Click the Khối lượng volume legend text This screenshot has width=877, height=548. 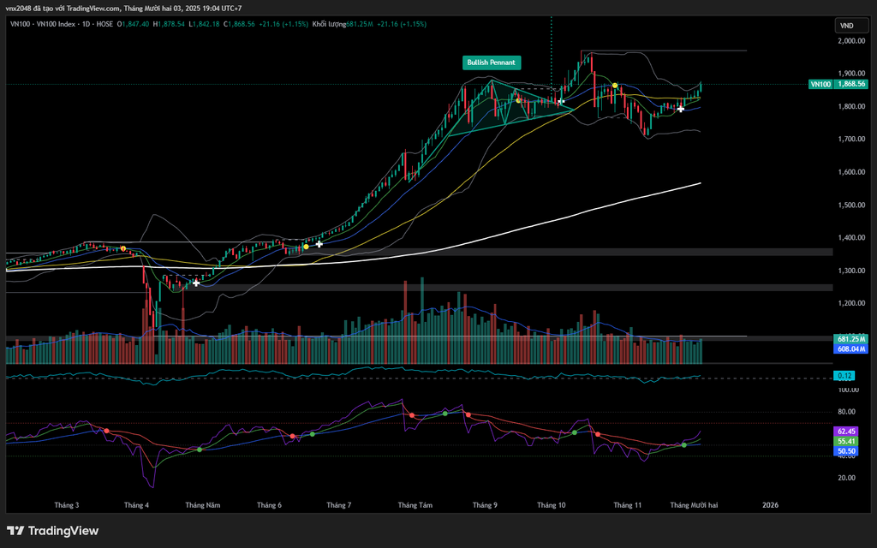(x=329, y=24)
